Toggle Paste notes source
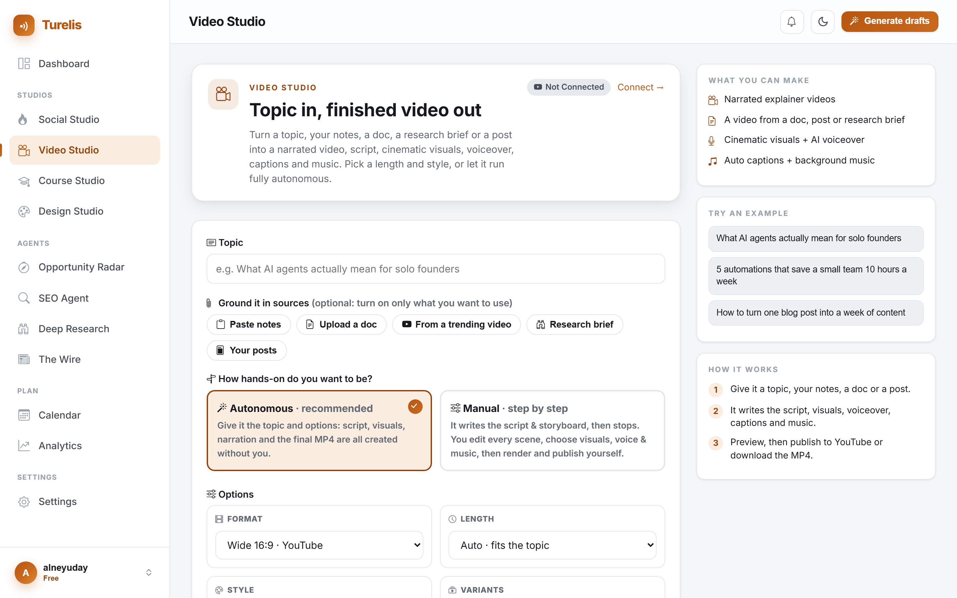The width and height of the screenshot is (957, 598). [x=249, y=324]
